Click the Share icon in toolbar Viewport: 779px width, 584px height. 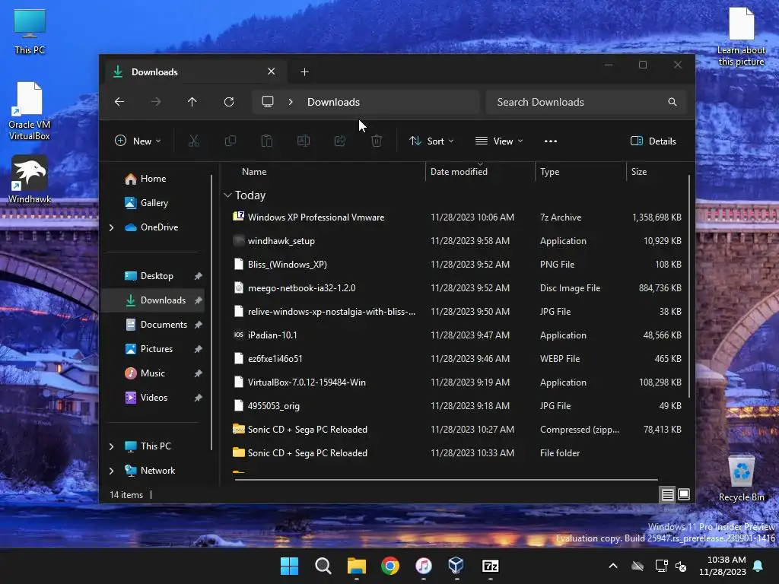coord(340,141)
